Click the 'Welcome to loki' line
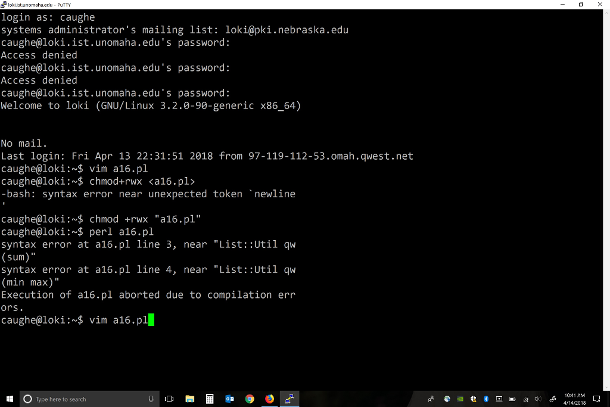610x407 pixels. tap(151, 106)
